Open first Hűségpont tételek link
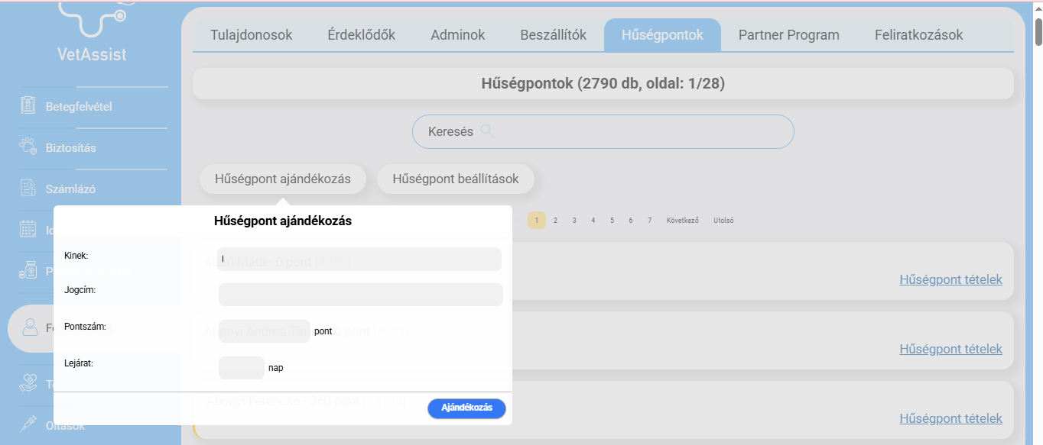 tap(950, 279)
